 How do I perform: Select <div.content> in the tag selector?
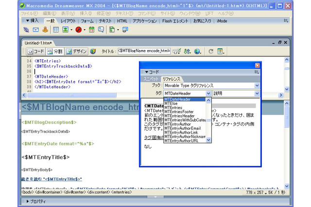pos(98,192)
